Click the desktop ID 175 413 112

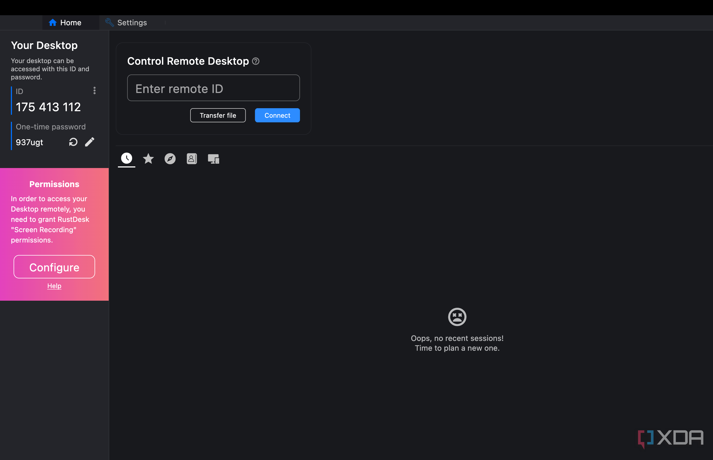[48, 107]
